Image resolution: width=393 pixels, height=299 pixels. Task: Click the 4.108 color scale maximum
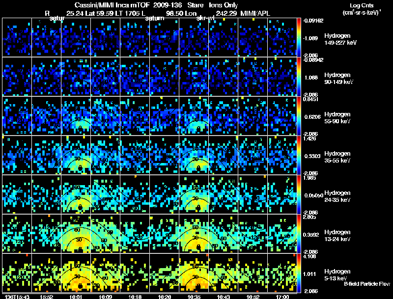pyautogui.click(x=309, y=256)
